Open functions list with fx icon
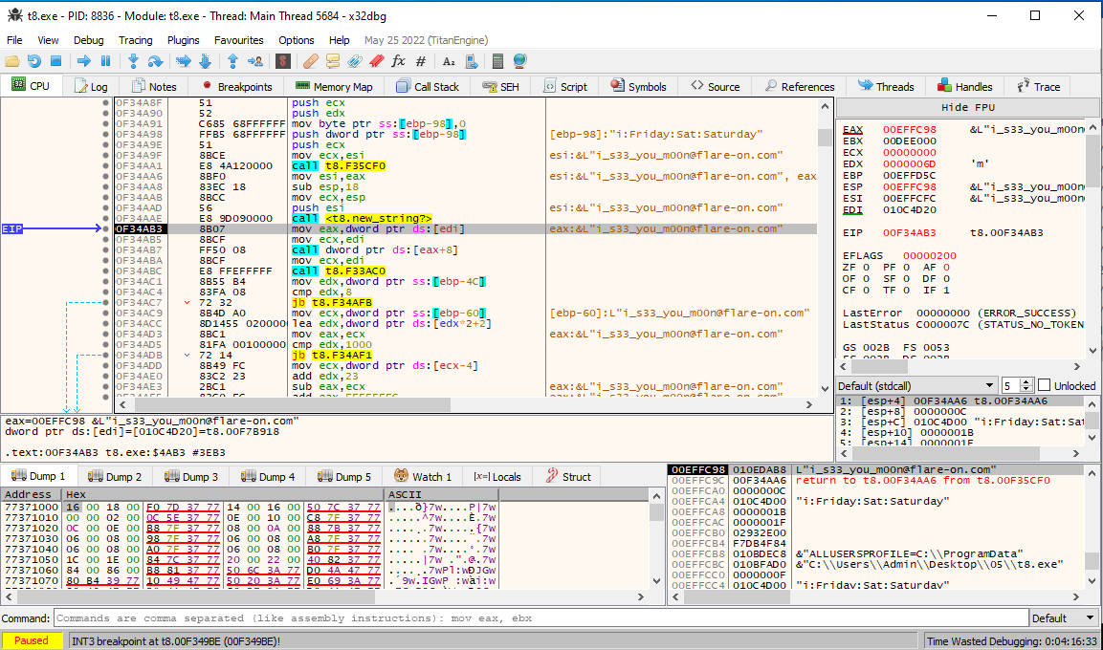 [x=398, y=61]
